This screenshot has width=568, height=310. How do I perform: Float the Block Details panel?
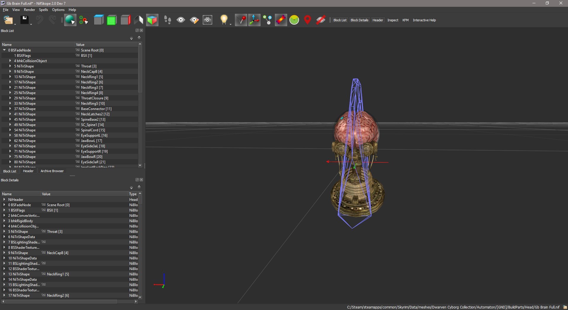pyautogui.click(x=137, y=180)
